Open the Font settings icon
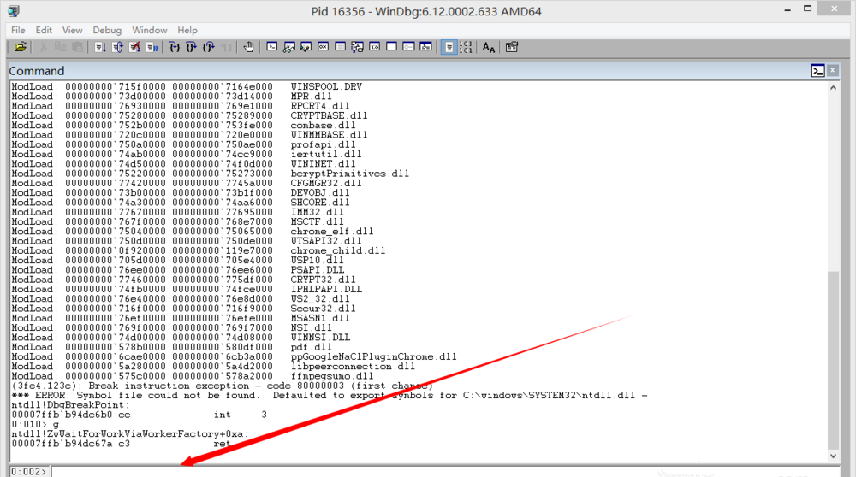Viewport: 856px width, 477px height. coord(489,47)
